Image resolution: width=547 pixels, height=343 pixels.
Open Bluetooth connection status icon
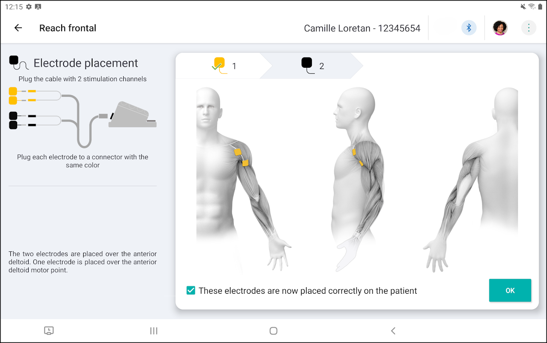pyautogui.click(x=469, y=28)
